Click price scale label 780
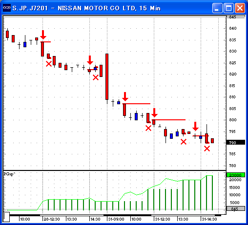This screenshot has width=248, height=225. 233,166
